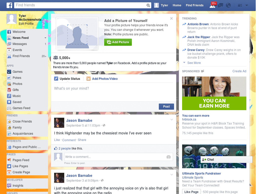Open options chevron on Highlander post
Viewport: 259px width, 194px height.
172,119
